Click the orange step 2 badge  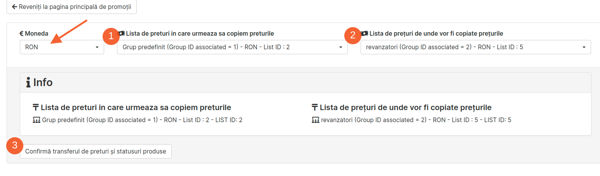(x=353, y=36)
